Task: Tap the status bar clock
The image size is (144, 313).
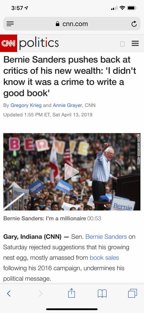Action: pyautogui.click(x=17, y=8)
